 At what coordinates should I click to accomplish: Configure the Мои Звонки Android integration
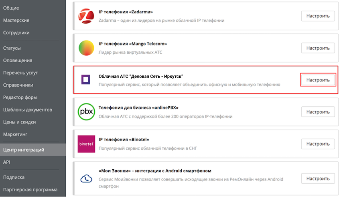click(318, 179)
